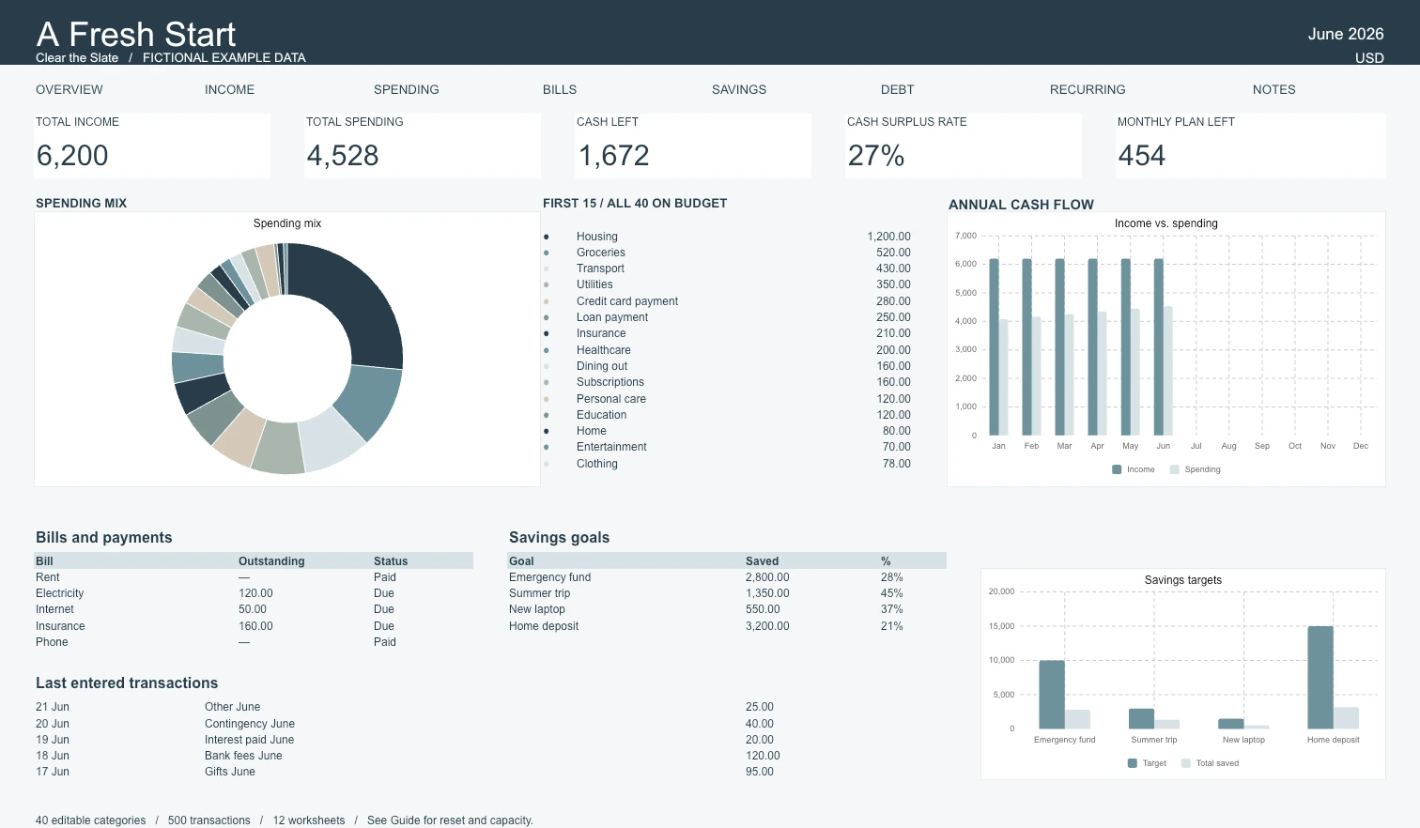Viewport: 1420px width, 828px height.
Task: Click the Target legend swatch in Savings targets
Action: pos(1133,763)
